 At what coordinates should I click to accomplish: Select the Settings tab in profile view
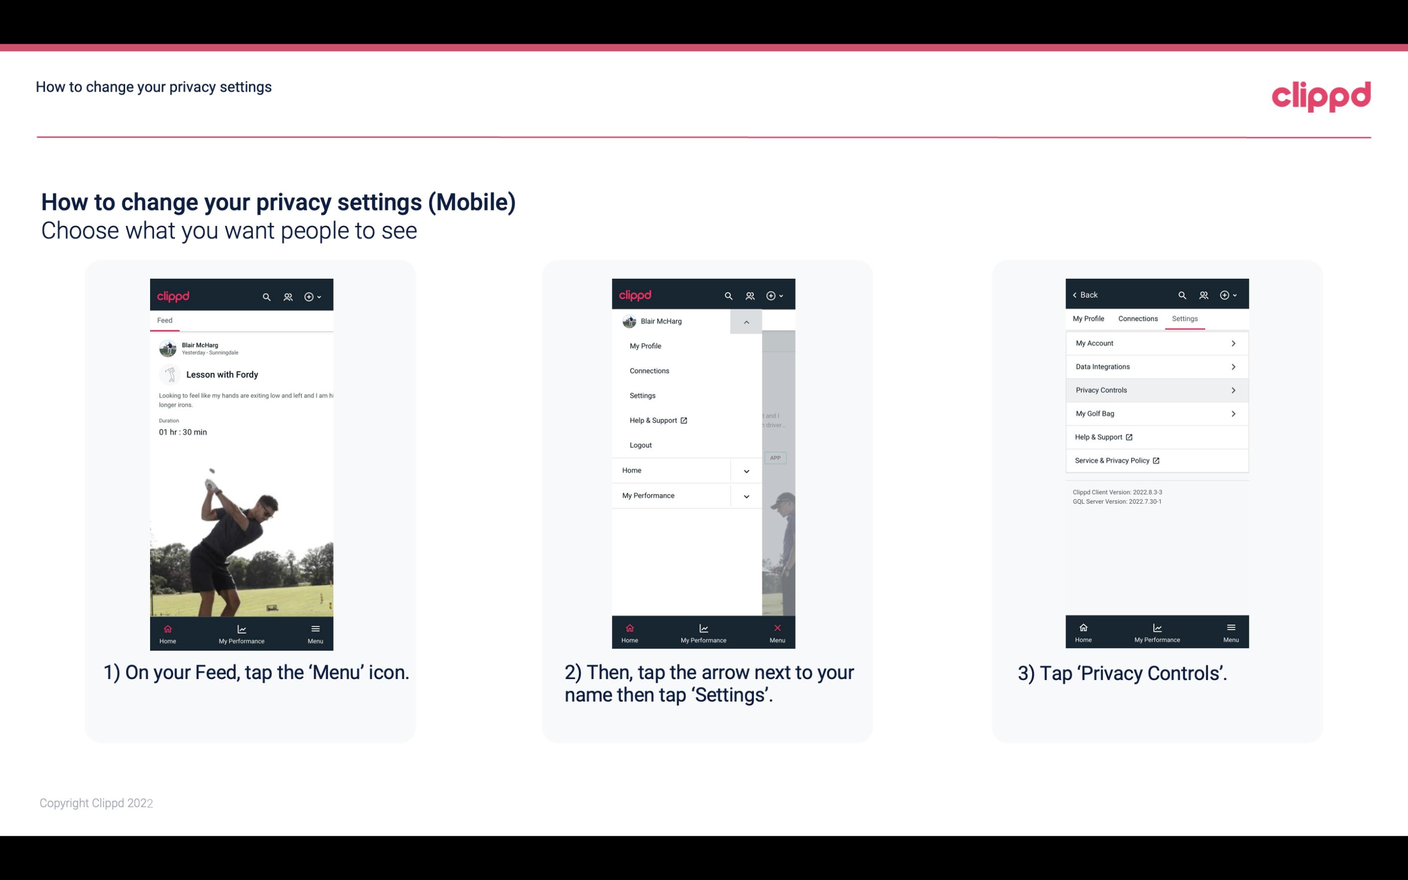point(1183,318)
